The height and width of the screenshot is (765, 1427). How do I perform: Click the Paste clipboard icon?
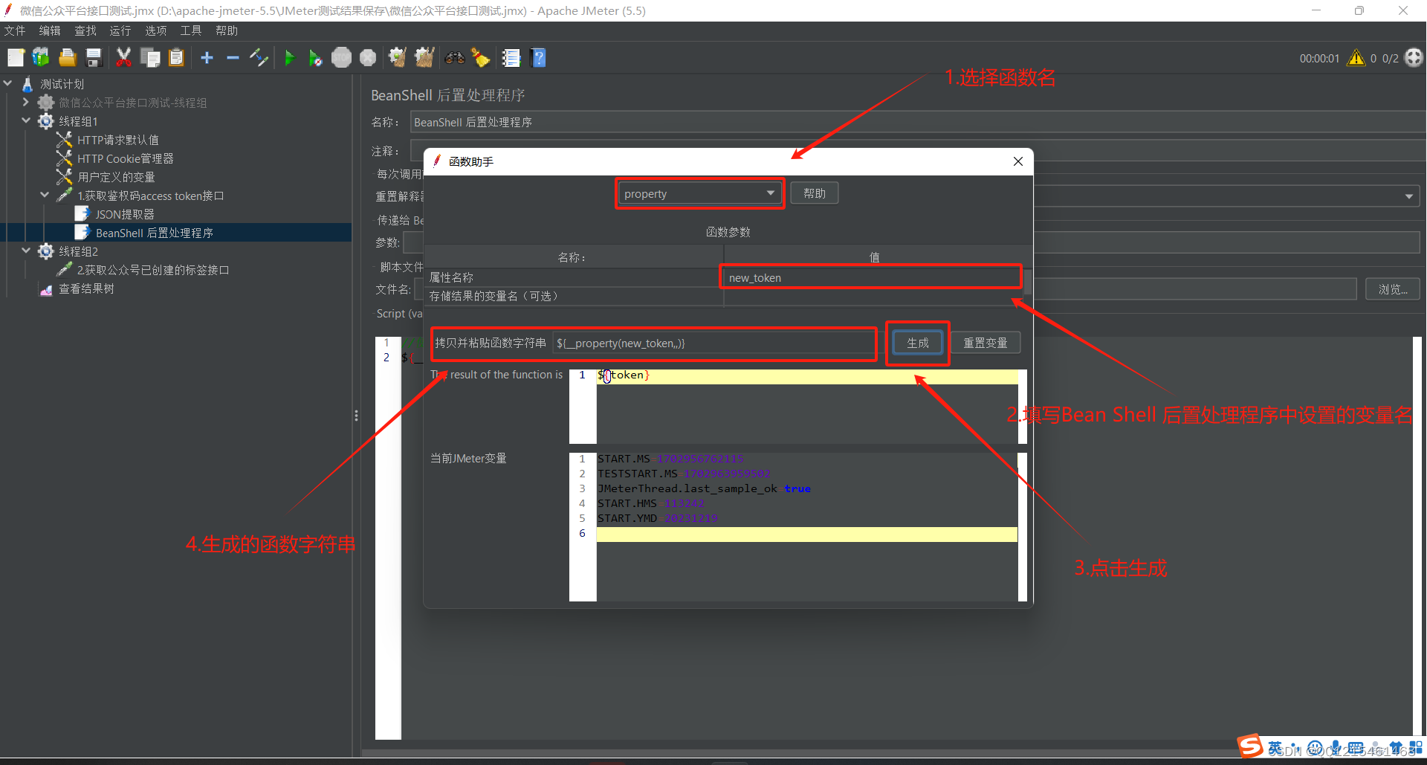click(x=176, y=57)
